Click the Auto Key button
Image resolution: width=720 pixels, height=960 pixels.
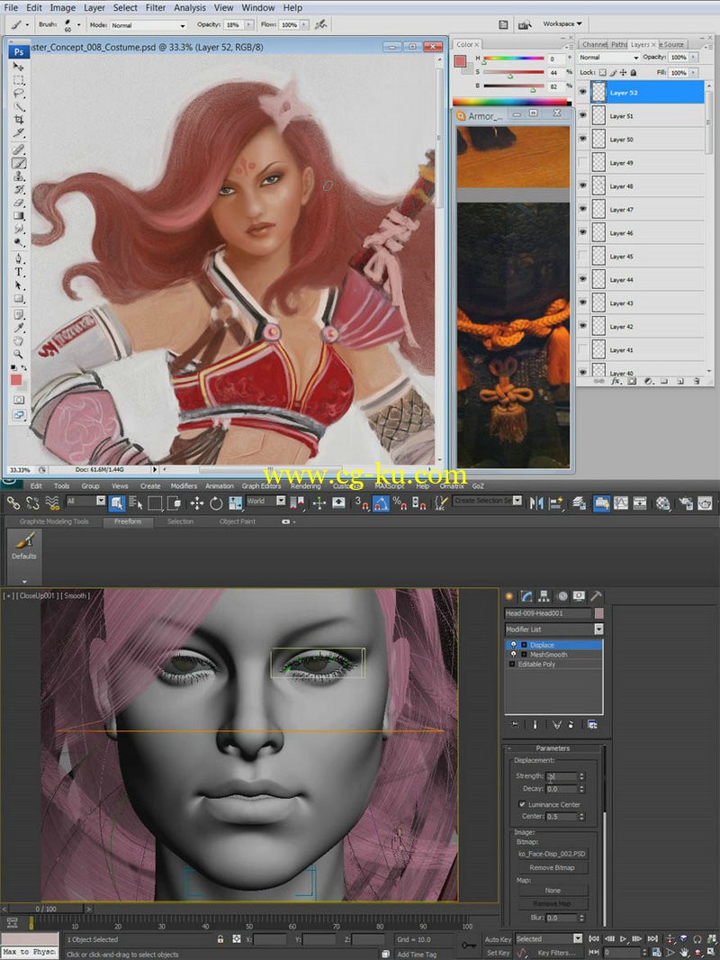[498, 939]
